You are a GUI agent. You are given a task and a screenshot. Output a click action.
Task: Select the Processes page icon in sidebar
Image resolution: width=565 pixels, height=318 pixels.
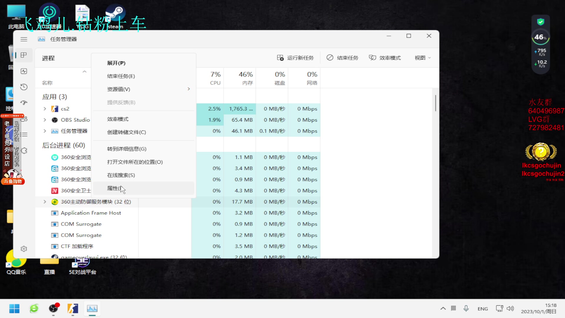click(x=24, y=55)
